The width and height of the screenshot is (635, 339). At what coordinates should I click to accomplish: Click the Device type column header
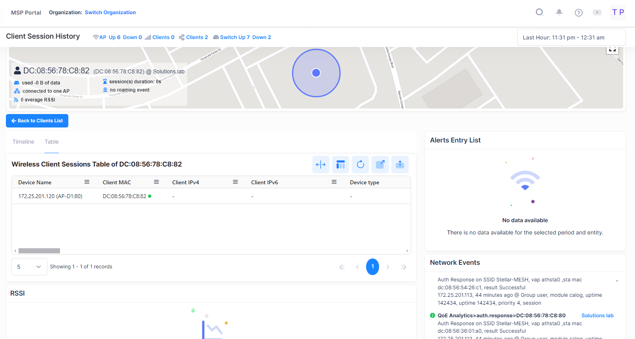click(x=364, y=182)
